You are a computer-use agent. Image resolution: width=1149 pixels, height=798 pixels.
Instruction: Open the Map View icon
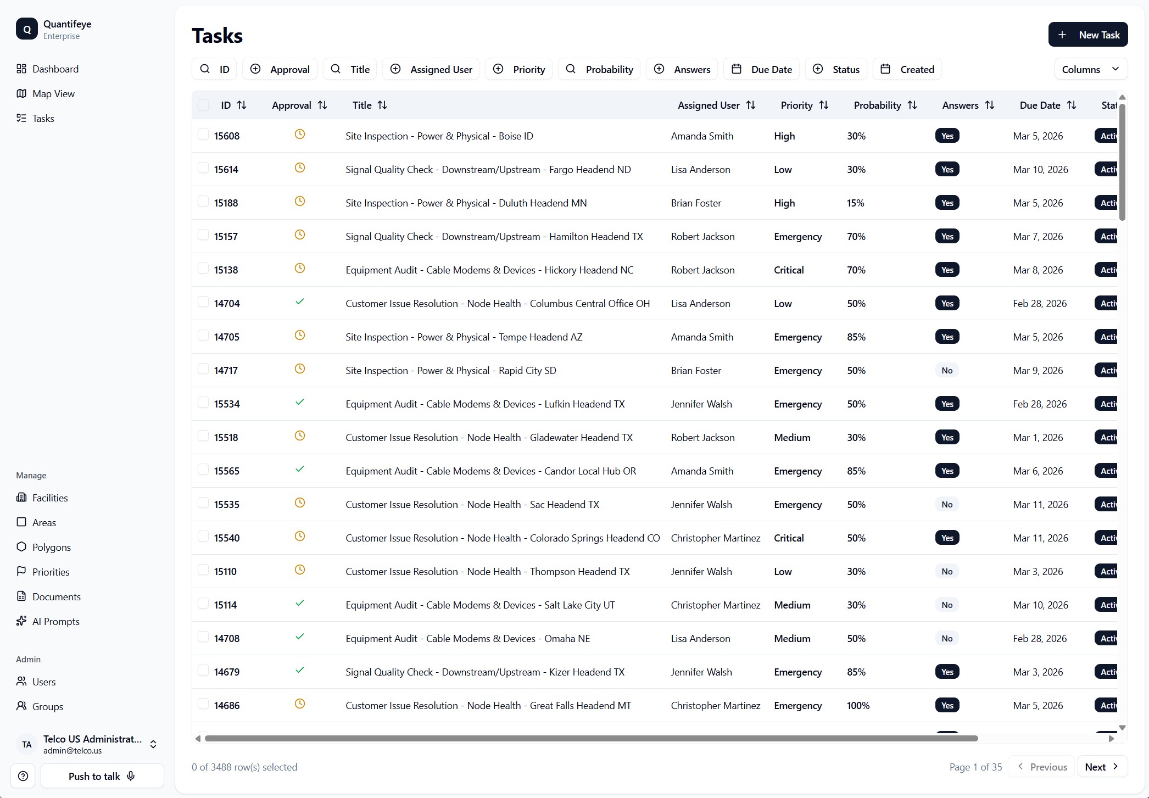click(x=21, y=93)
